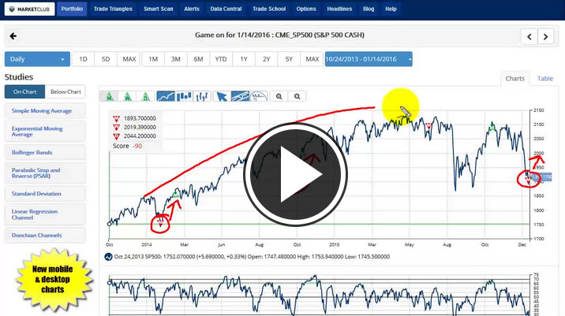Switch studies to Below-Chart
The image size is (565, 316).
tap(65, 91)
